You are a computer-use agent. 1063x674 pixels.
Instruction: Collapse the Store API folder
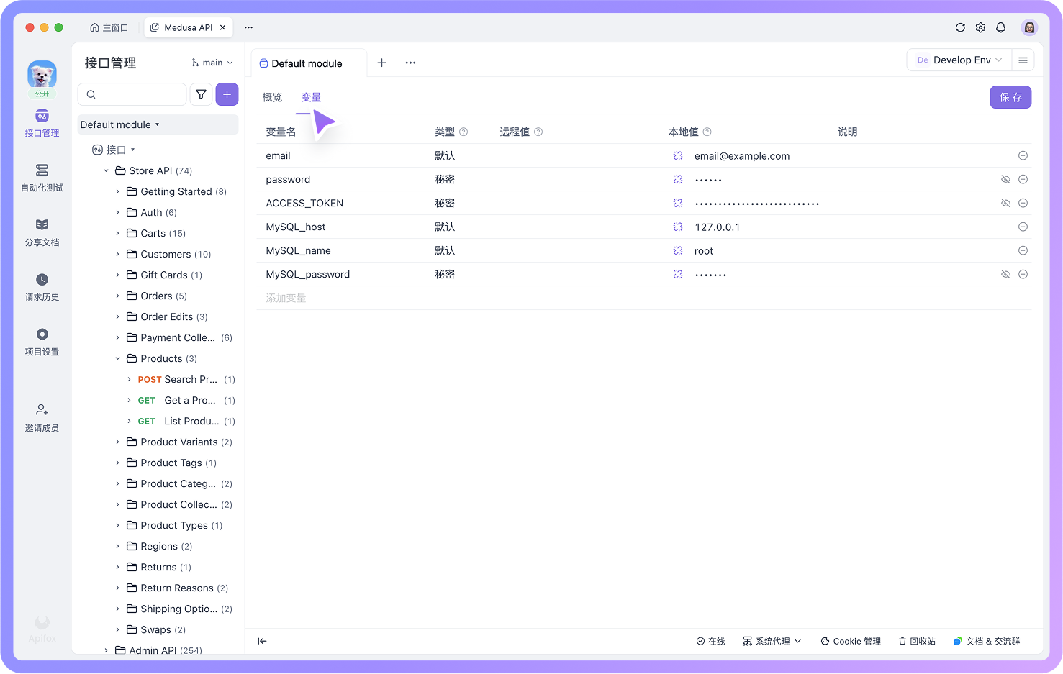click(x=107, y=170)
